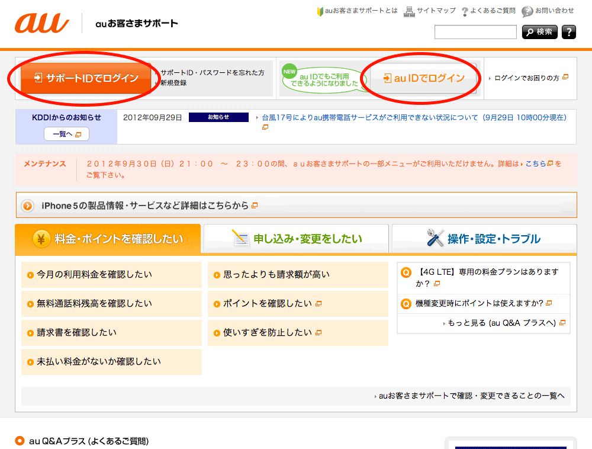Open 無料通話料残高を確認したい
Screen dimensions: 592x449
[x=111, y=304]
